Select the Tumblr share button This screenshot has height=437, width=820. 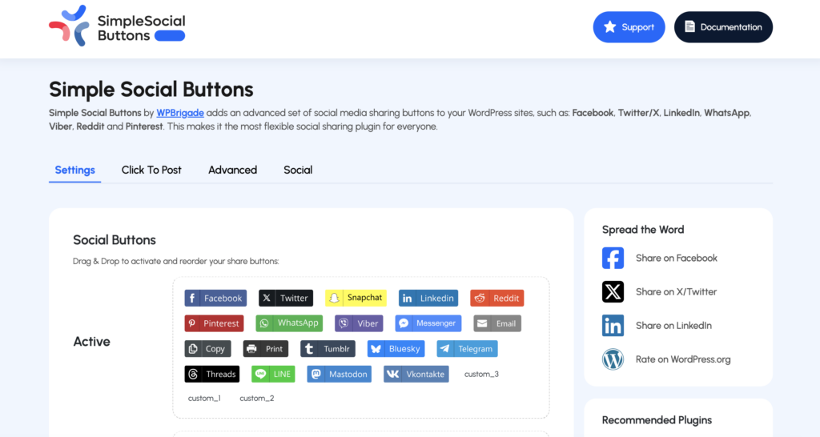[328, 349]
